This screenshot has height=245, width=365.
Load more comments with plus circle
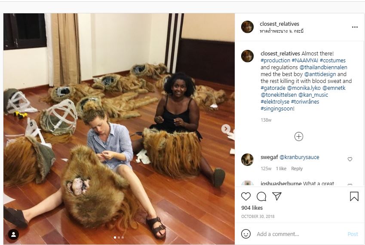pyautogui.click(x=299, y=136)
